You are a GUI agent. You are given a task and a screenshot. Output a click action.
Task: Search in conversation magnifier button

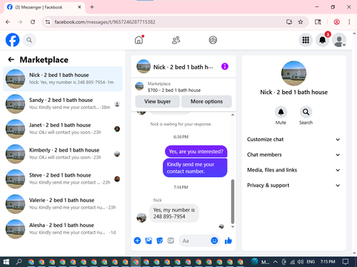pyautogui.click(x=306, y=112)
